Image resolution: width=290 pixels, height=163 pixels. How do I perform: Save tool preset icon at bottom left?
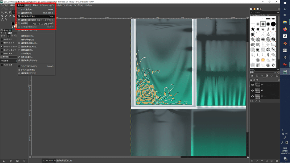click(4, 161)
